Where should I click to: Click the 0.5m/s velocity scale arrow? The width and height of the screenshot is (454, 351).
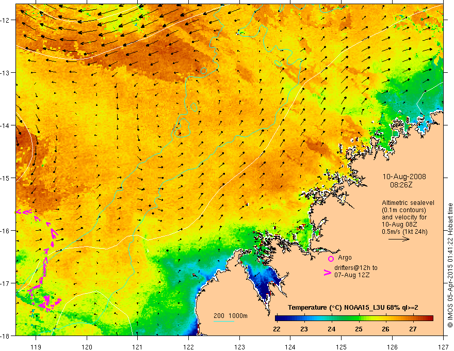(399, 239)
